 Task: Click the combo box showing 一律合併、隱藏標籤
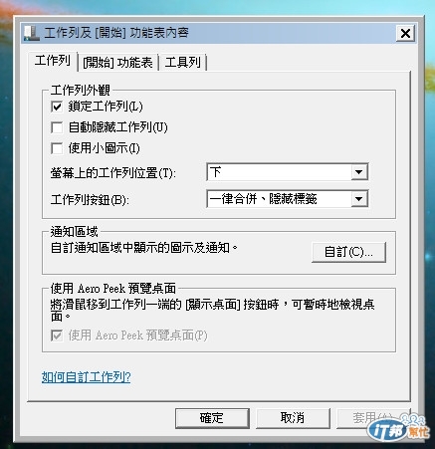click(288, 199)
